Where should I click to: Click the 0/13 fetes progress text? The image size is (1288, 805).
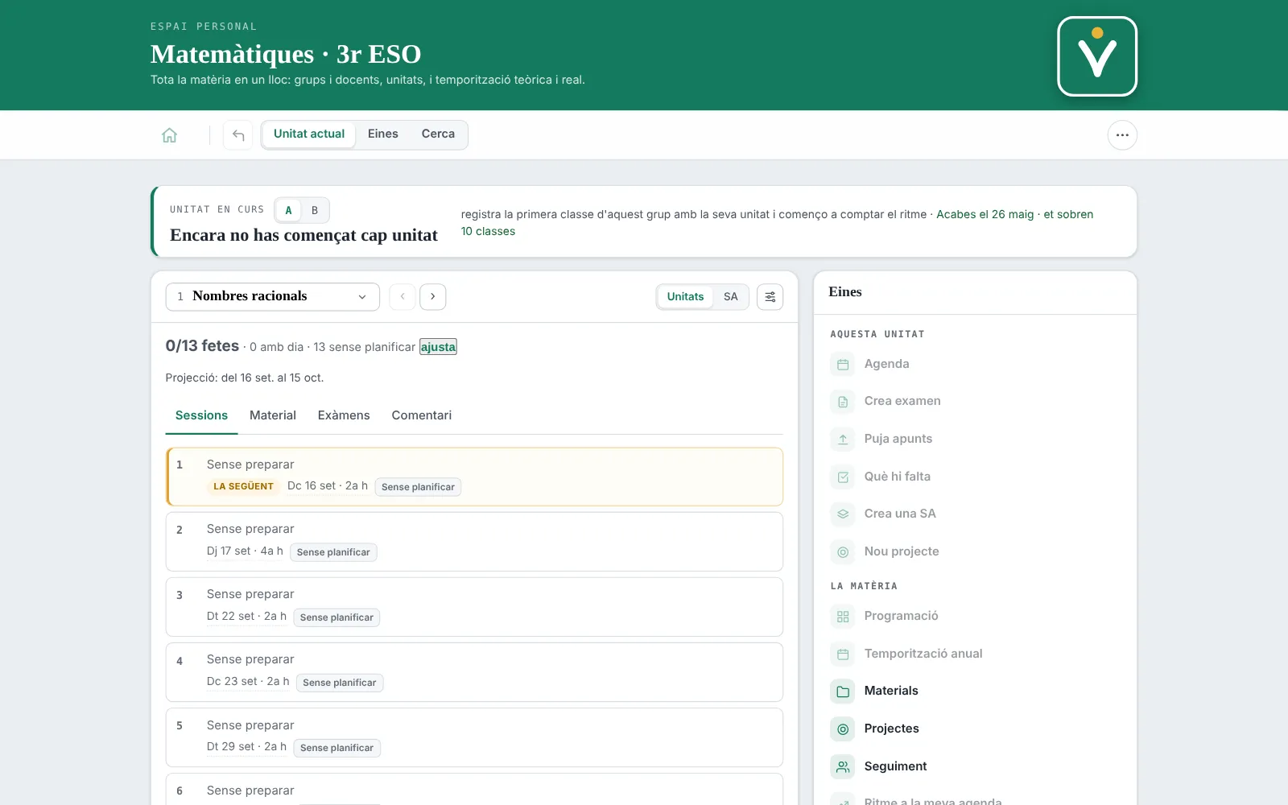click(x=202, y=346)
